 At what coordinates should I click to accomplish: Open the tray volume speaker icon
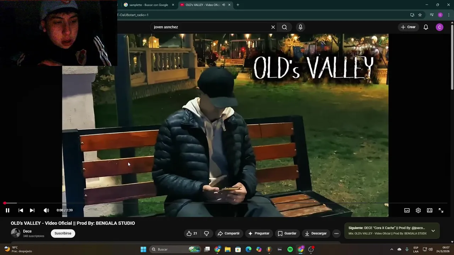click(x=431, y=249)
